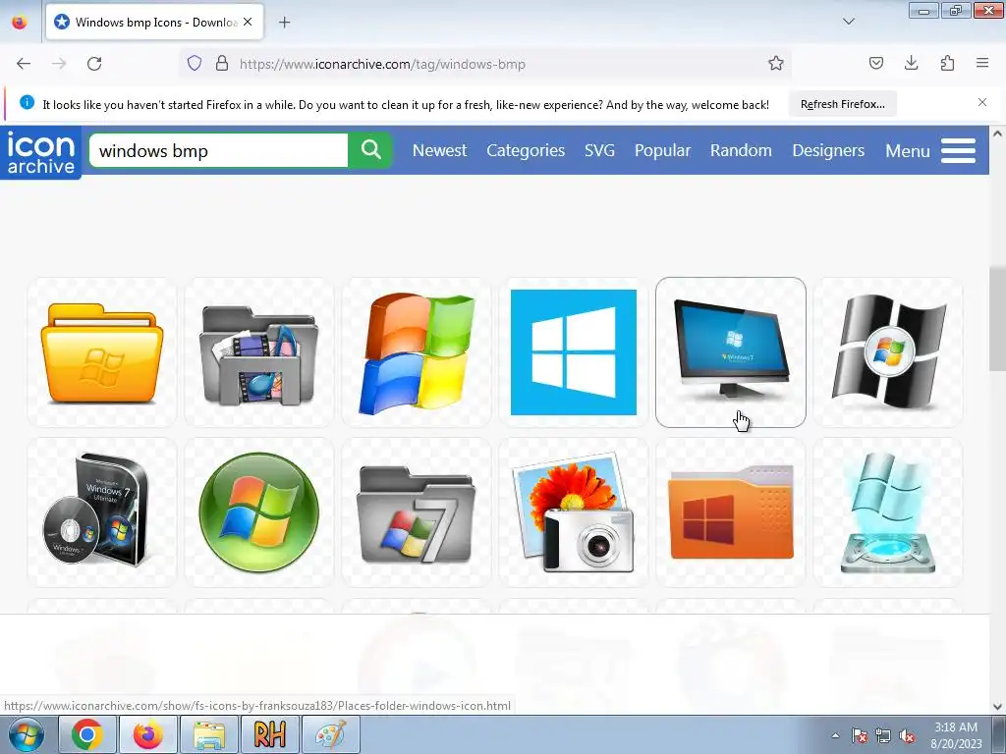Show hidden system tray icons
1006x754 pixels.
pyautogui.click(x=835, y=735)
